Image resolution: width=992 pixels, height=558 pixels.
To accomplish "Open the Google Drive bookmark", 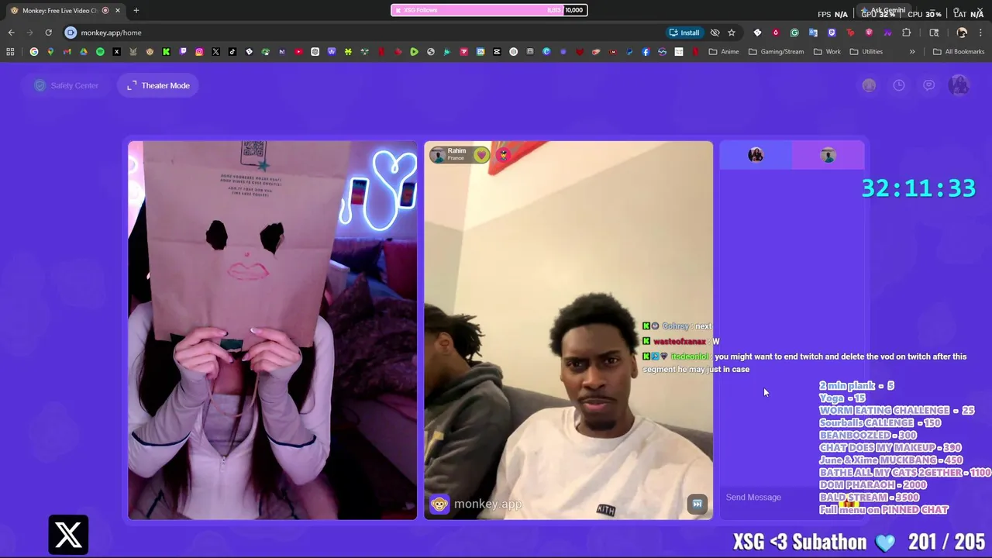I will tap(84, 52).
